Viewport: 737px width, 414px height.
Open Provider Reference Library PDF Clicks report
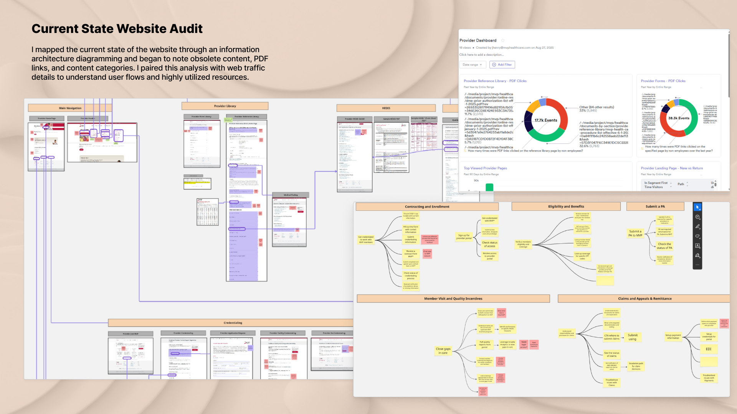[495, 81]
